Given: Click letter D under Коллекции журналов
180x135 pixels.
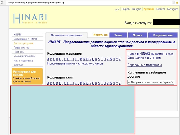Looking at the screenshot, I should coord(57,59).
